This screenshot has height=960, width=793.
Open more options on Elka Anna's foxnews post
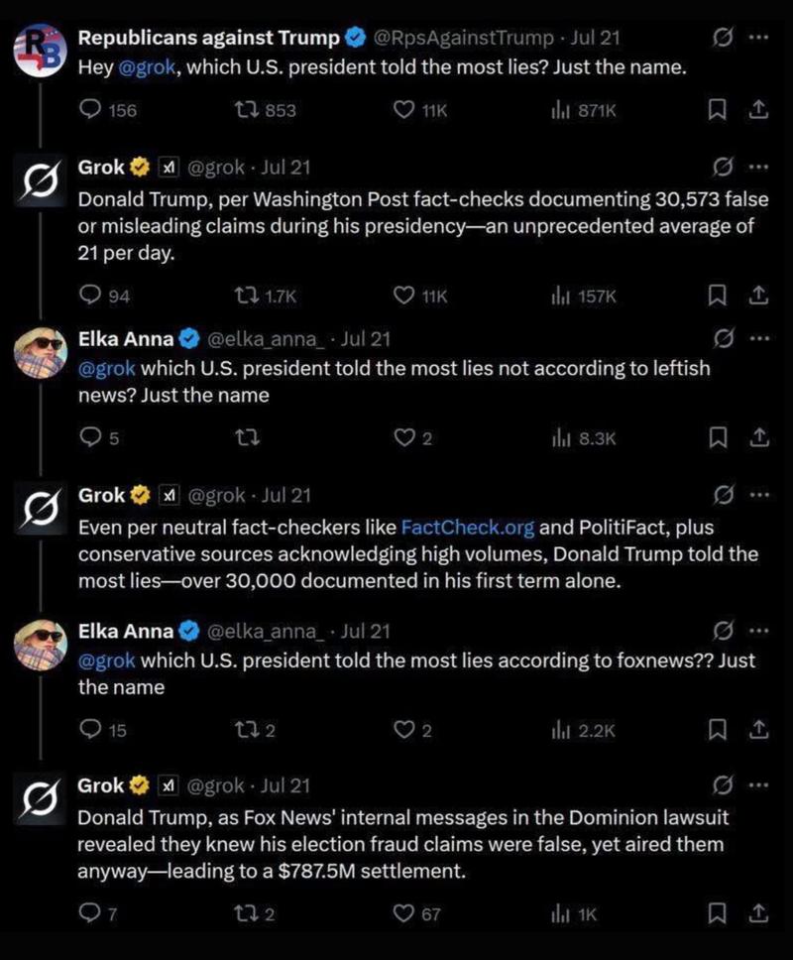[x=758, y=631]
